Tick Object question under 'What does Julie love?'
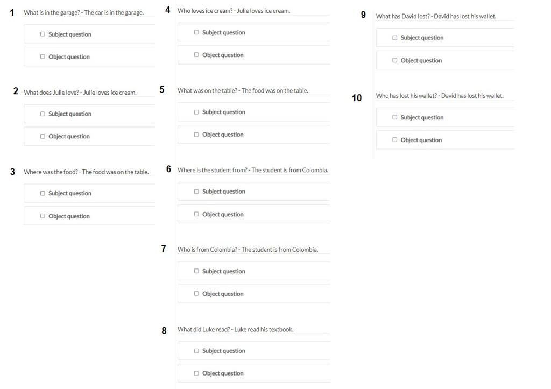Screen dimensions: 551x389 (x=43, y=136)
